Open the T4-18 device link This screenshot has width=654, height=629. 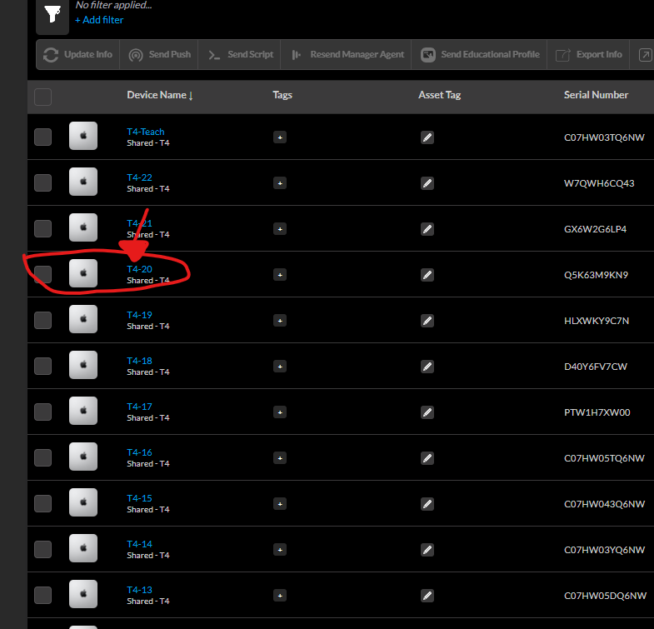coord(139,362)
